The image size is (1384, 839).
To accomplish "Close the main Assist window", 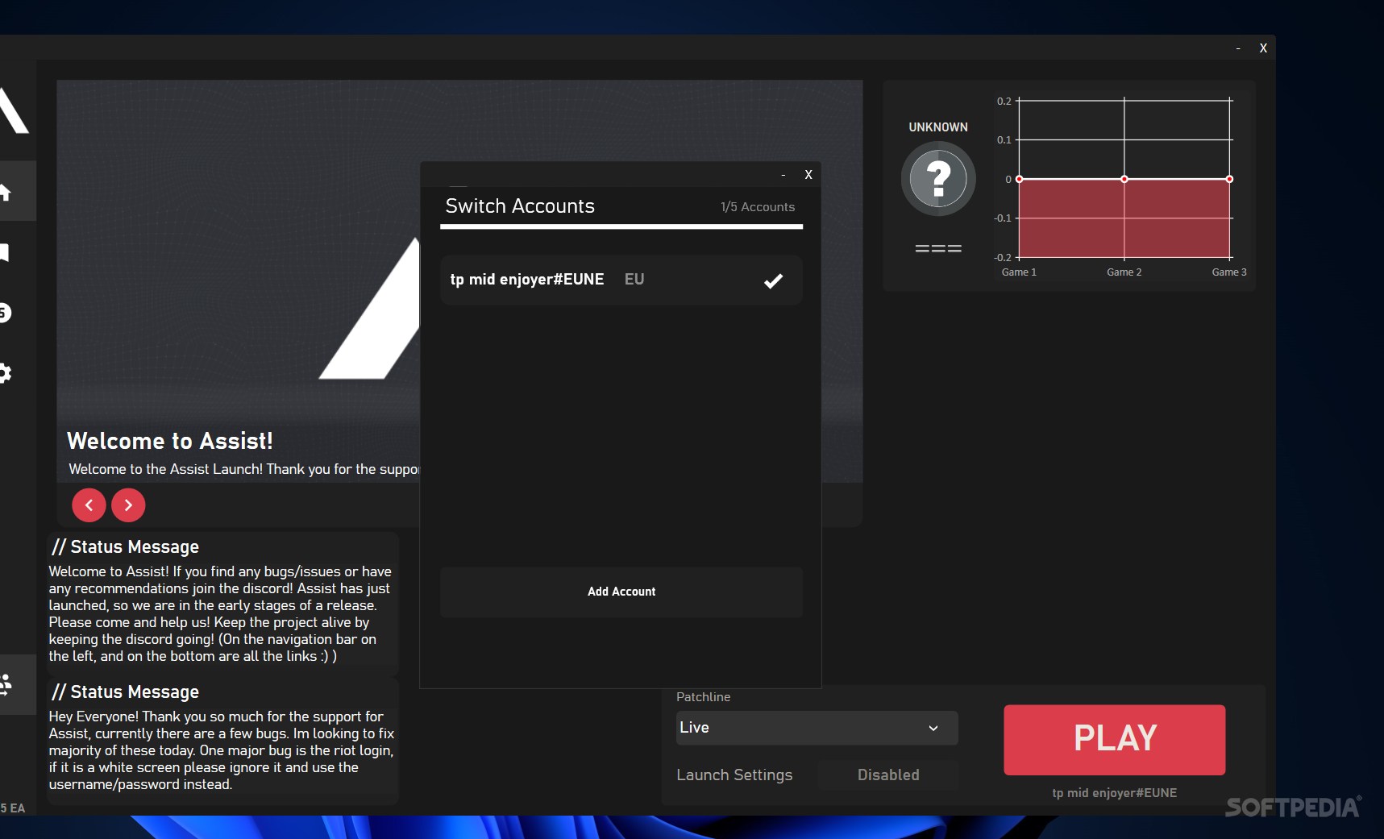I will pyautogui.click(x=1263, y=48).
